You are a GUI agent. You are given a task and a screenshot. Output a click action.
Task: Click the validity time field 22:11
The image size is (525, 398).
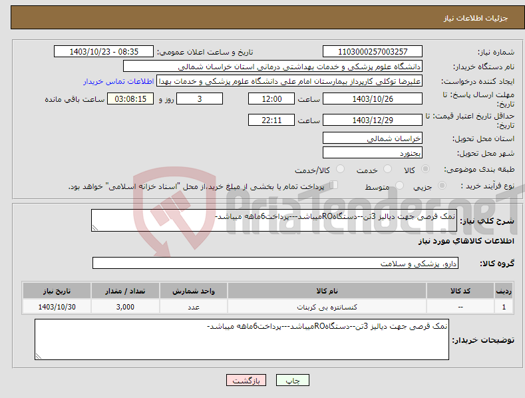pos(271,120)
